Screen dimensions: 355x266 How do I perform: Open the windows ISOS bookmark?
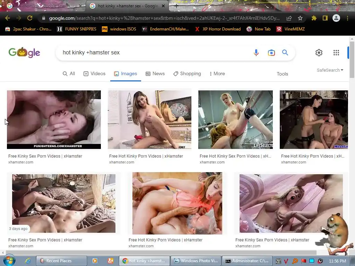(119, 29)
